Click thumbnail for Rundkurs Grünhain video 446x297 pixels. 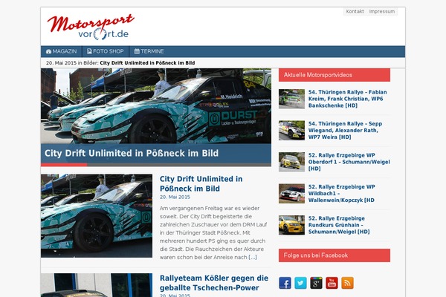[x=291, y=225]
